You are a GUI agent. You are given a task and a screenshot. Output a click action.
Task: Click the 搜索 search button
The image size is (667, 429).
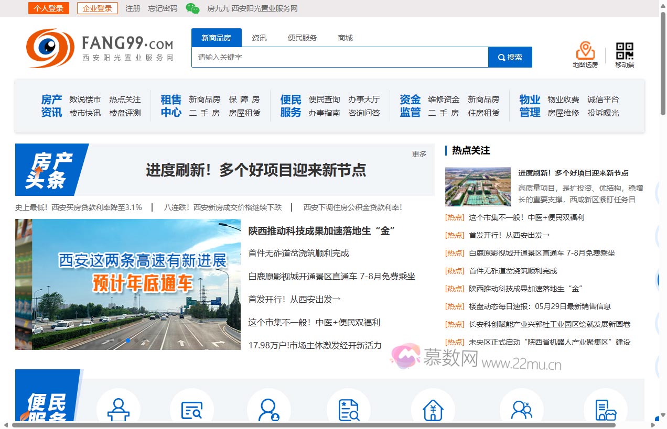coord(509,57)
